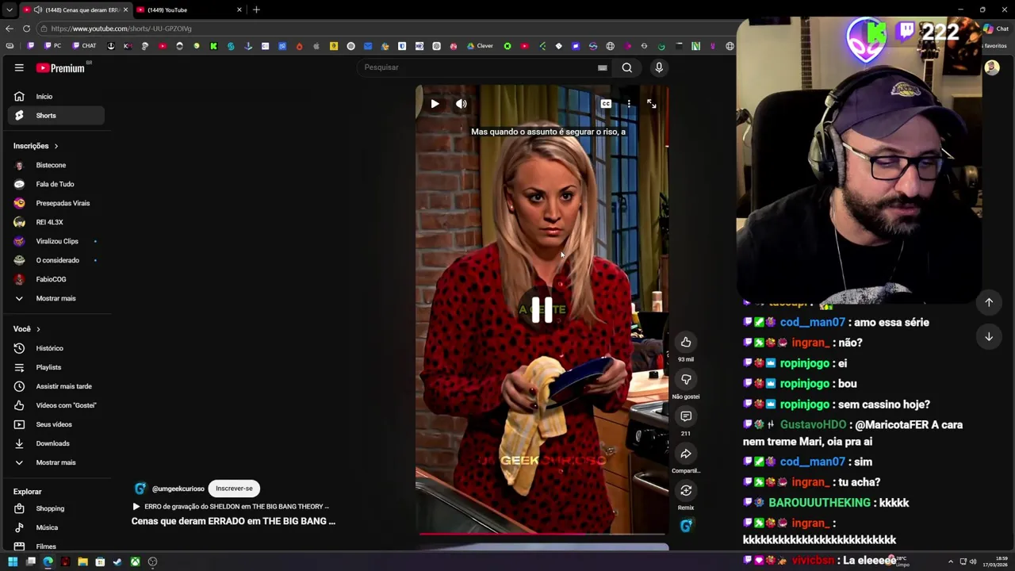Toggle closed captions CC on the Short
The width and height of the screenshot is (1015, 571).
tap(606, 104)
